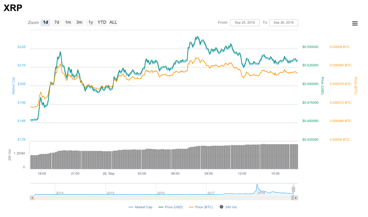368x217 pixels.
Task: Click the To date field Sep 26, 2018
Action: tap(284, 23)
